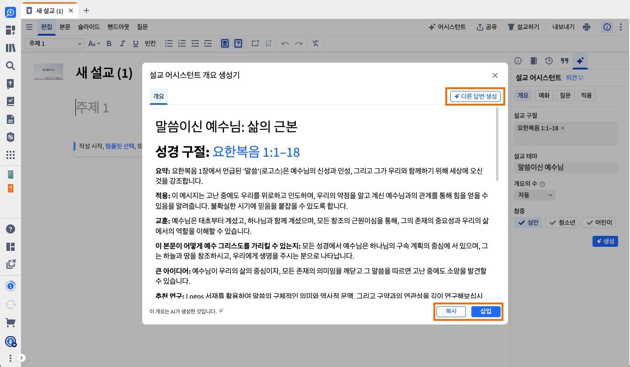Image resolution: width=630 pixels, height=367 pixels.
Task: Insert a bulleted list
Action: coord(169,43)
